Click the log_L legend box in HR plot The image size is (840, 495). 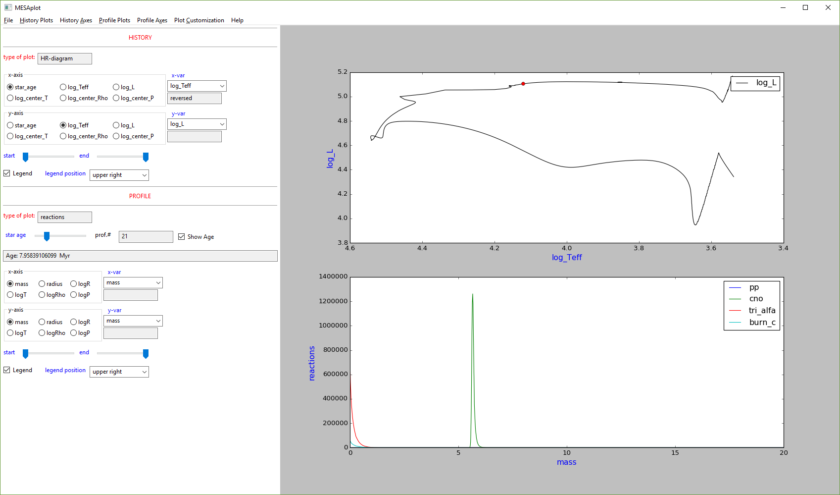tap(755, 83)
